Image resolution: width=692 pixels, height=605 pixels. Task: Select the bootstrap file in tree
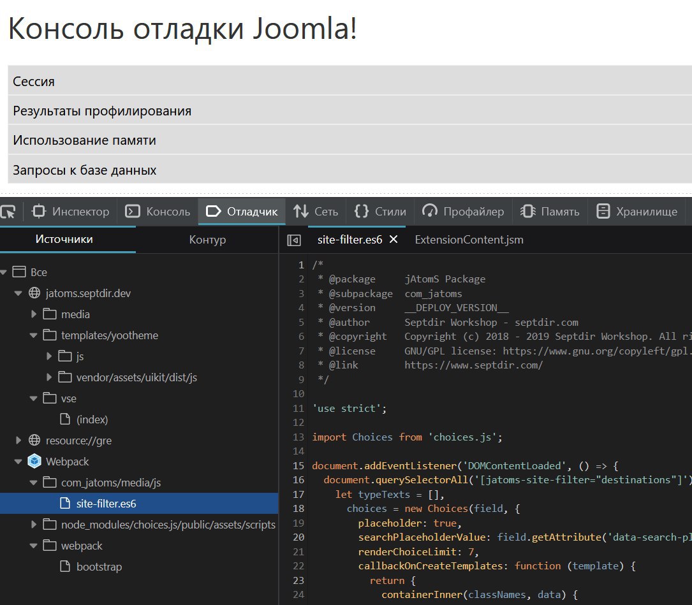tap(99, 567)
